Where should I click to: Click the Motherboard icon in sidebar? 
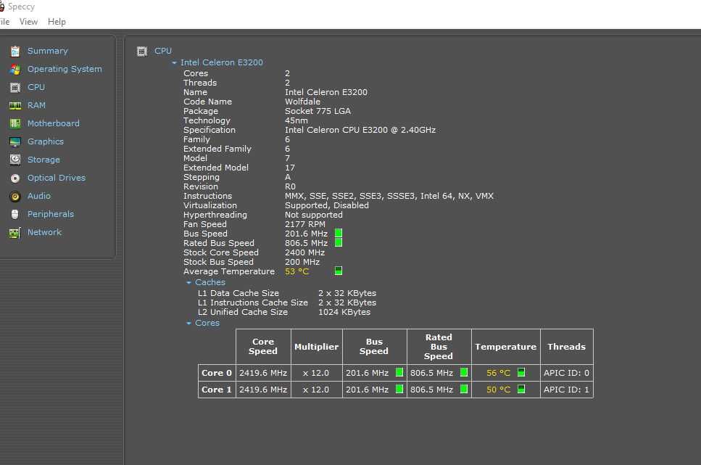(15, 123)
